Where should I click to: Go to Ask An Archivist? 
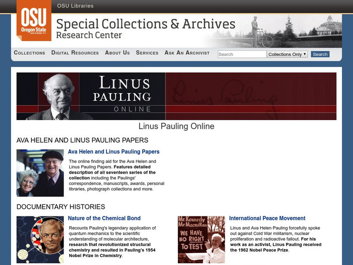[x=187, y=53]
